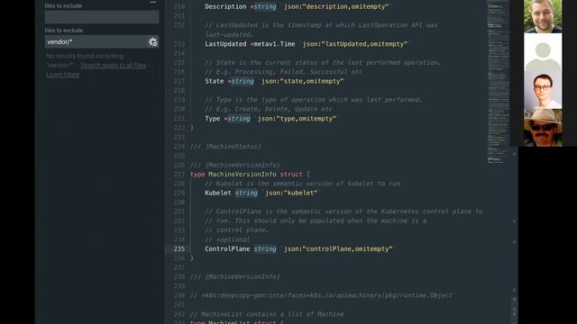Click the 'LastUpdated' field name
The image size is (577, 324).
(225, 44)
